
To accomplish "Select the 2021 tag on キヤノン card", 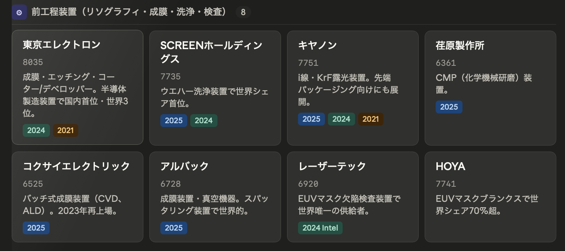I will tap(371, 119).
